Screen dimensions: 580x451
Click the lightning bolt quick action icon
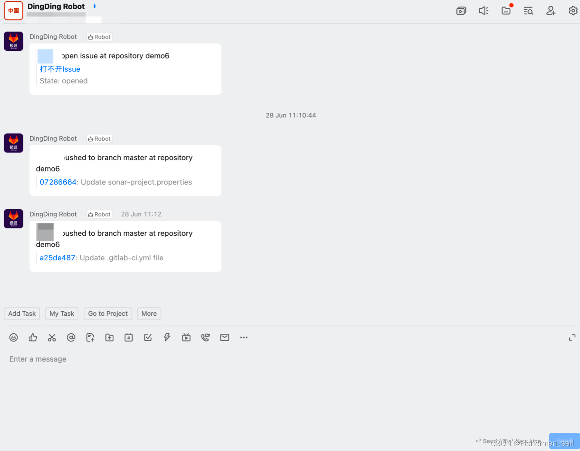tap(167, 337)
